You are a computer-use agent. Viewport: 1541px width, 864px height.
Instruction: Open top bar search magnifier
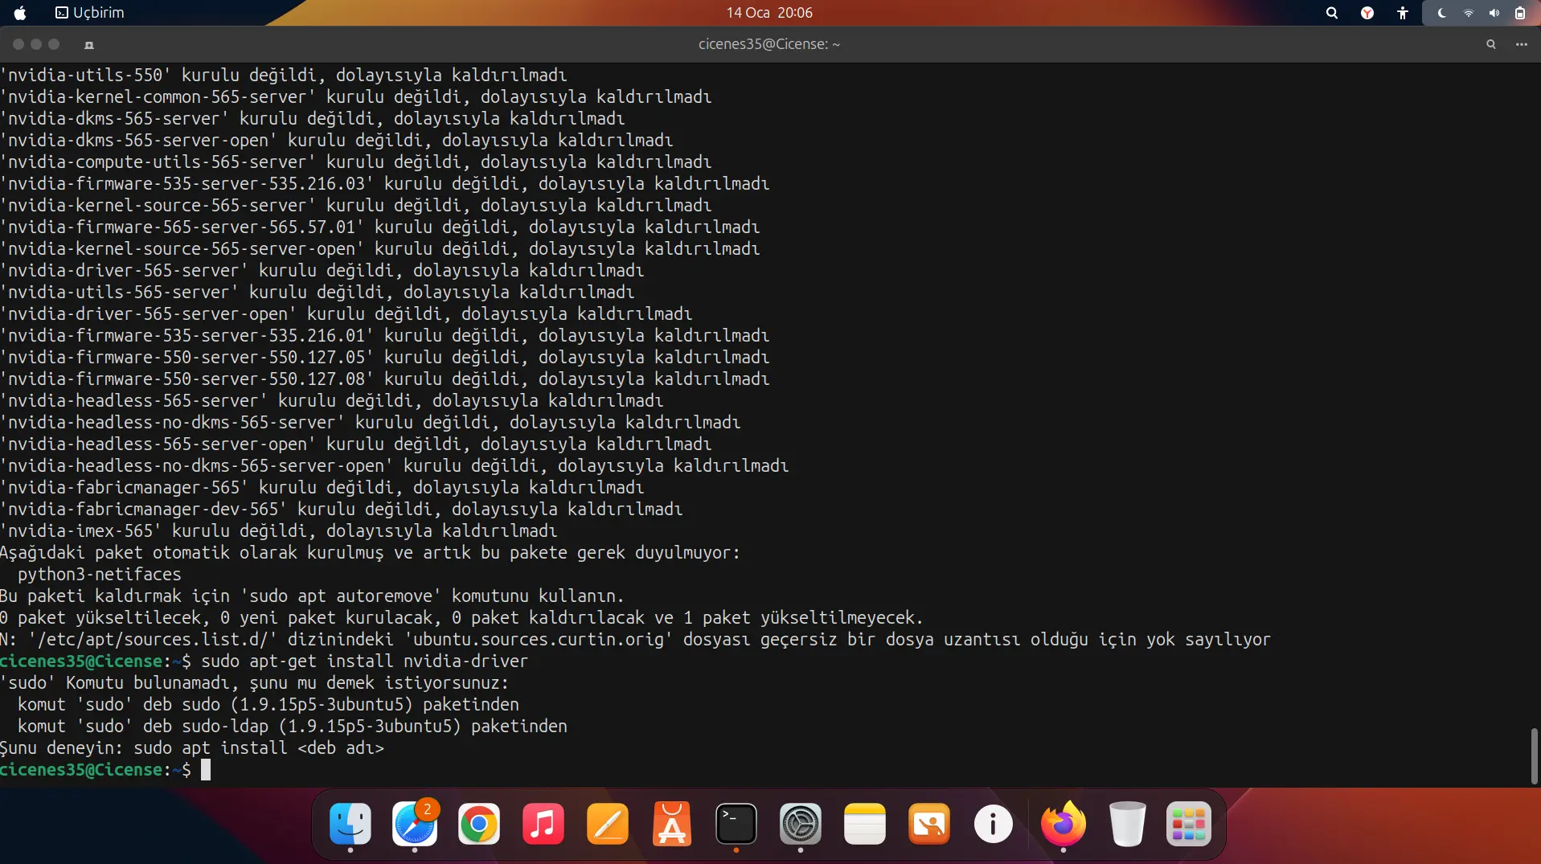[x=1332, y=13]
